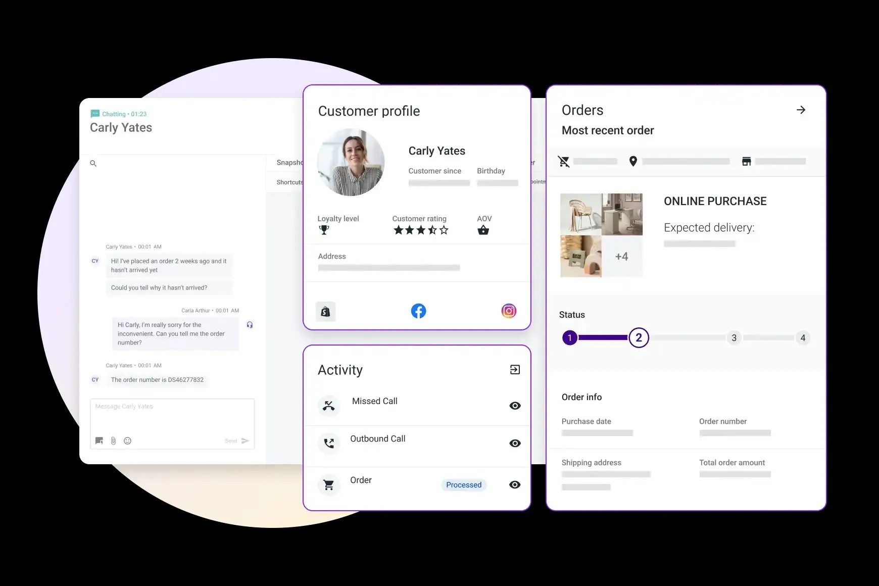Click the location pin icon in Orders

[633, 161]
